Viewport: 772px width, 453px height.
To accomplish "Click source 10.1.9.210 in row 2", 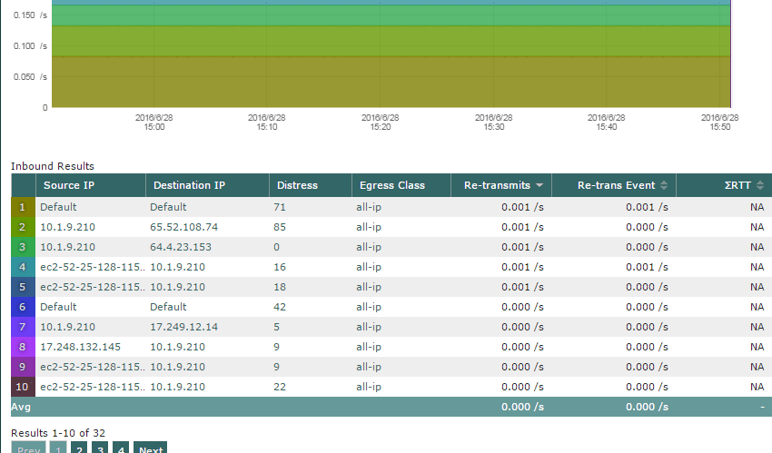I will pyautogui.click(x=67, y=227).
